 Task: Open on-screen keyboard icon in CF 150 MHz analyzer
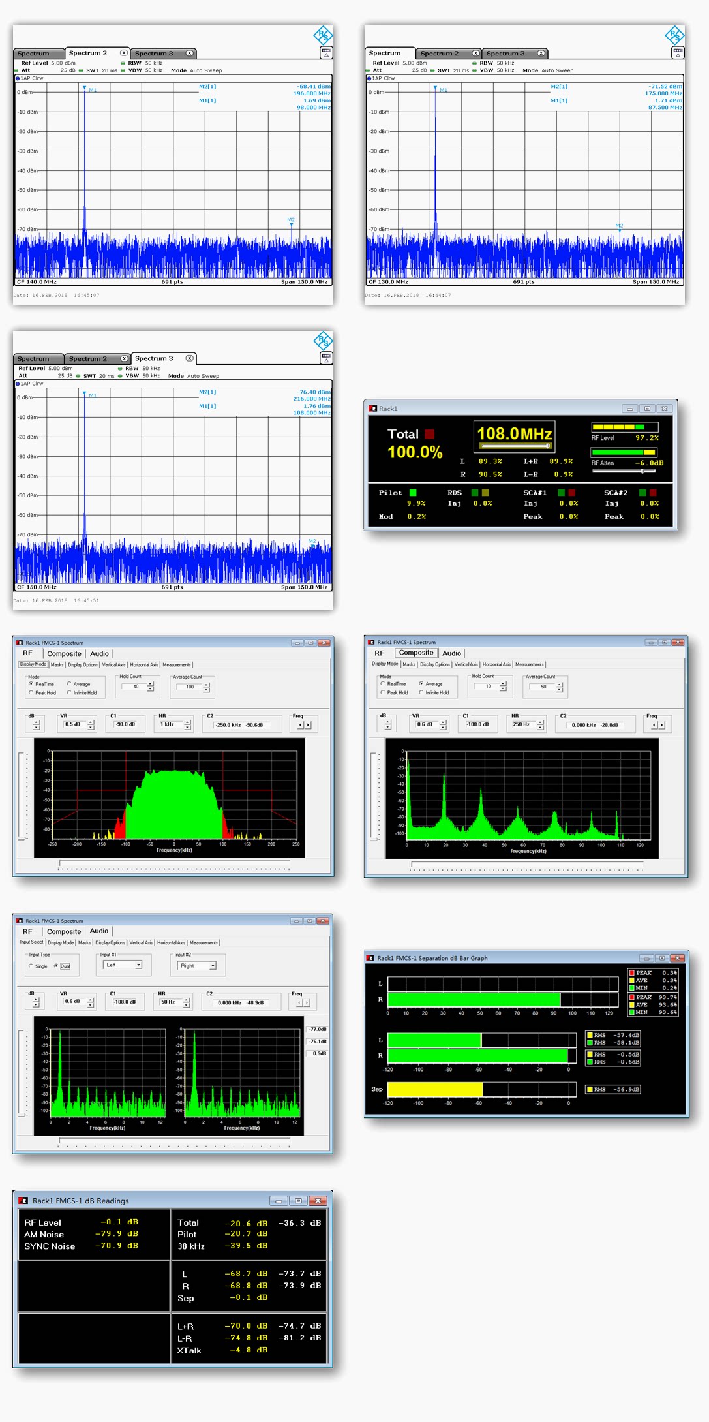[326, 358]
